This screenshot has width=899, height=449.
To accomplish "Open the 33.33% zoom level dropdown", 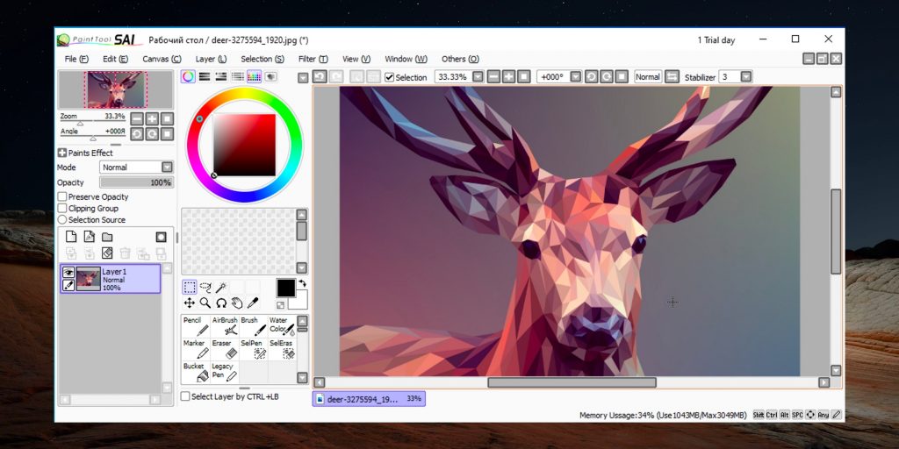I will click(478, 77).
